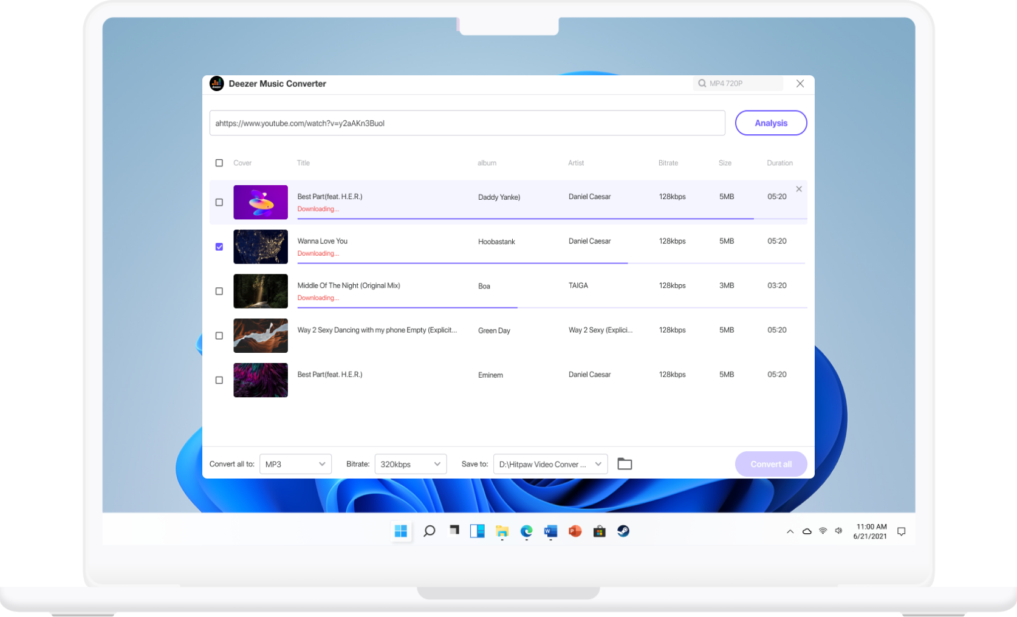Click the OneDrive cloud tray icon
Viewport: 1017px width, 617px height.
807,531
